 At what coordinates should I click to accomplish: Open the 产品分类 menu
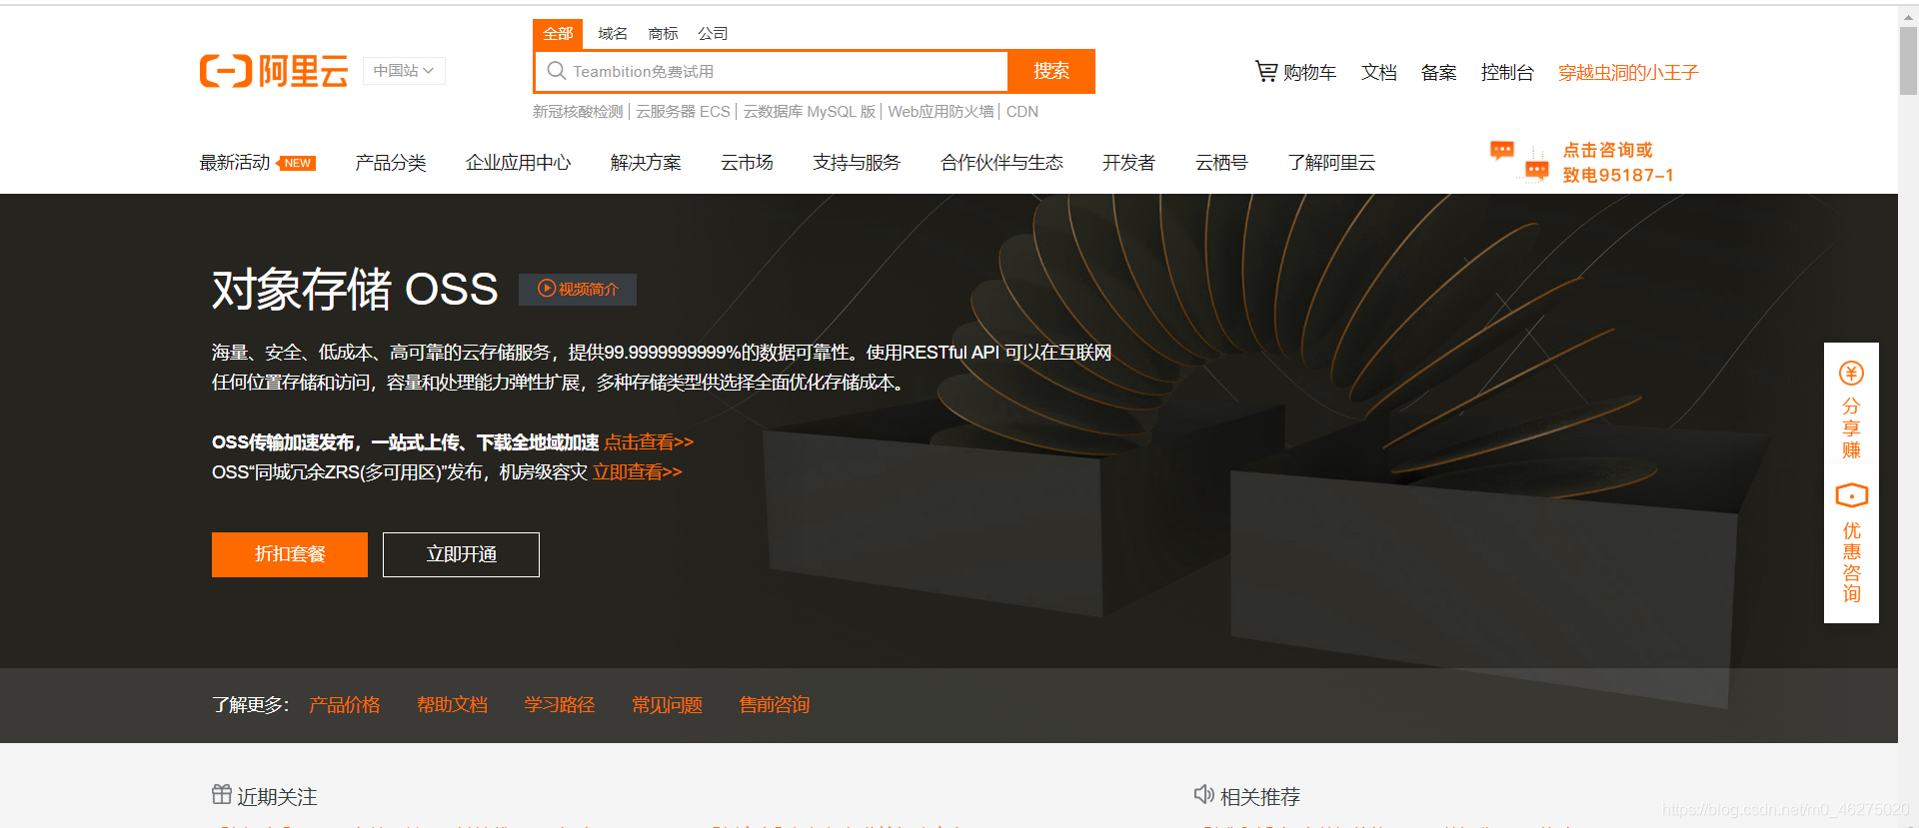tap(391, 163)
